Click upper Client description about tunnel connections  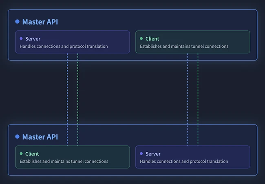click(184, 47)
